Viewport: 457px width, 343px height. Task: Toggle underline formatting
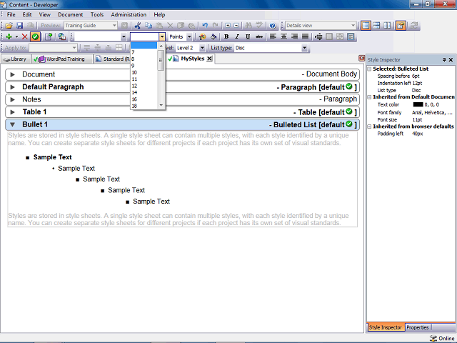[248, 36]
